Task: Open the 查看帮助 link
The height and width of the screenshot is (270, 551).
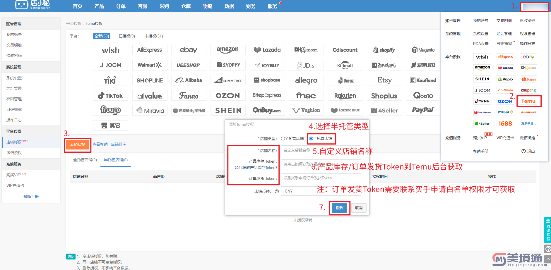Action: [100, 144]
